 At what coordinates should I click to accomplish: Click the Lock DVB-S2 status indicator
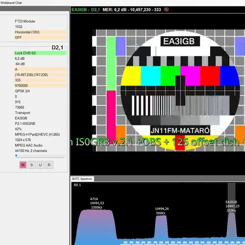coord(40,53)
